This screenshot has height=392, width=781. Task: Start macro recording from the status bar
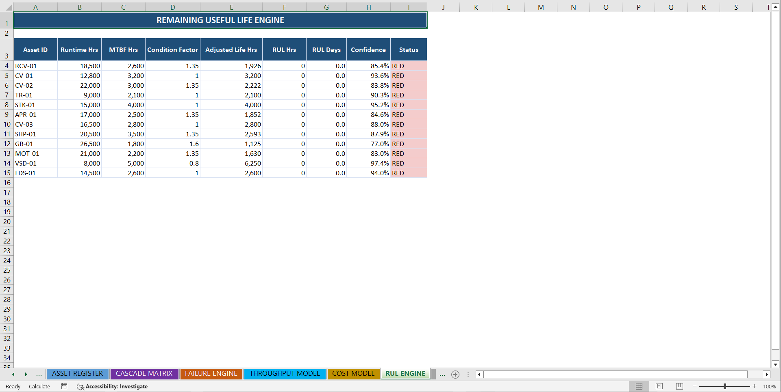click(x=64, y=386)
